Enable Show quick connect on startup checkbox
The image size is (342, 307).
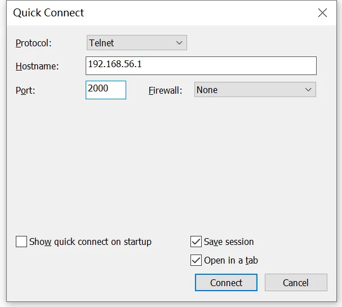pos(21,242)
